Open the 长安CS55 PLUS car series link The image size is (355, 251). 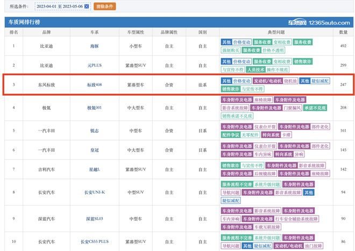coord(95,242)
